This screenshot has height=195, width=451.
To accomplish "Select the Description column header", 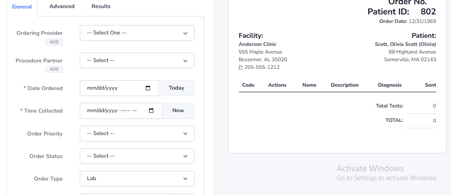I will tap(345, 85).
